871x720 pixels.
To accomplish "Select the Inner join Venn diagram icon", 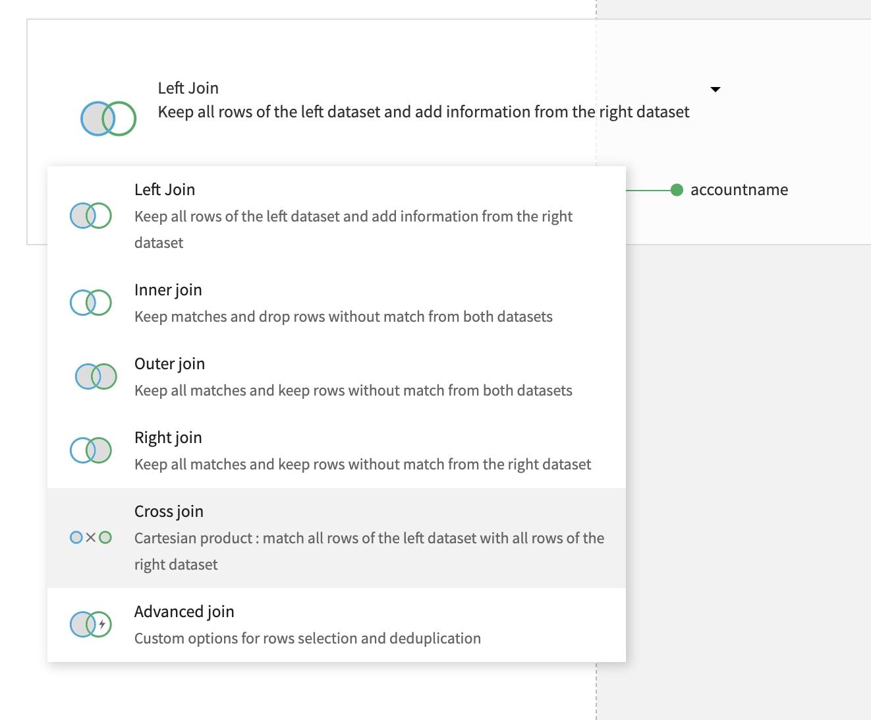I will (90, 303).
